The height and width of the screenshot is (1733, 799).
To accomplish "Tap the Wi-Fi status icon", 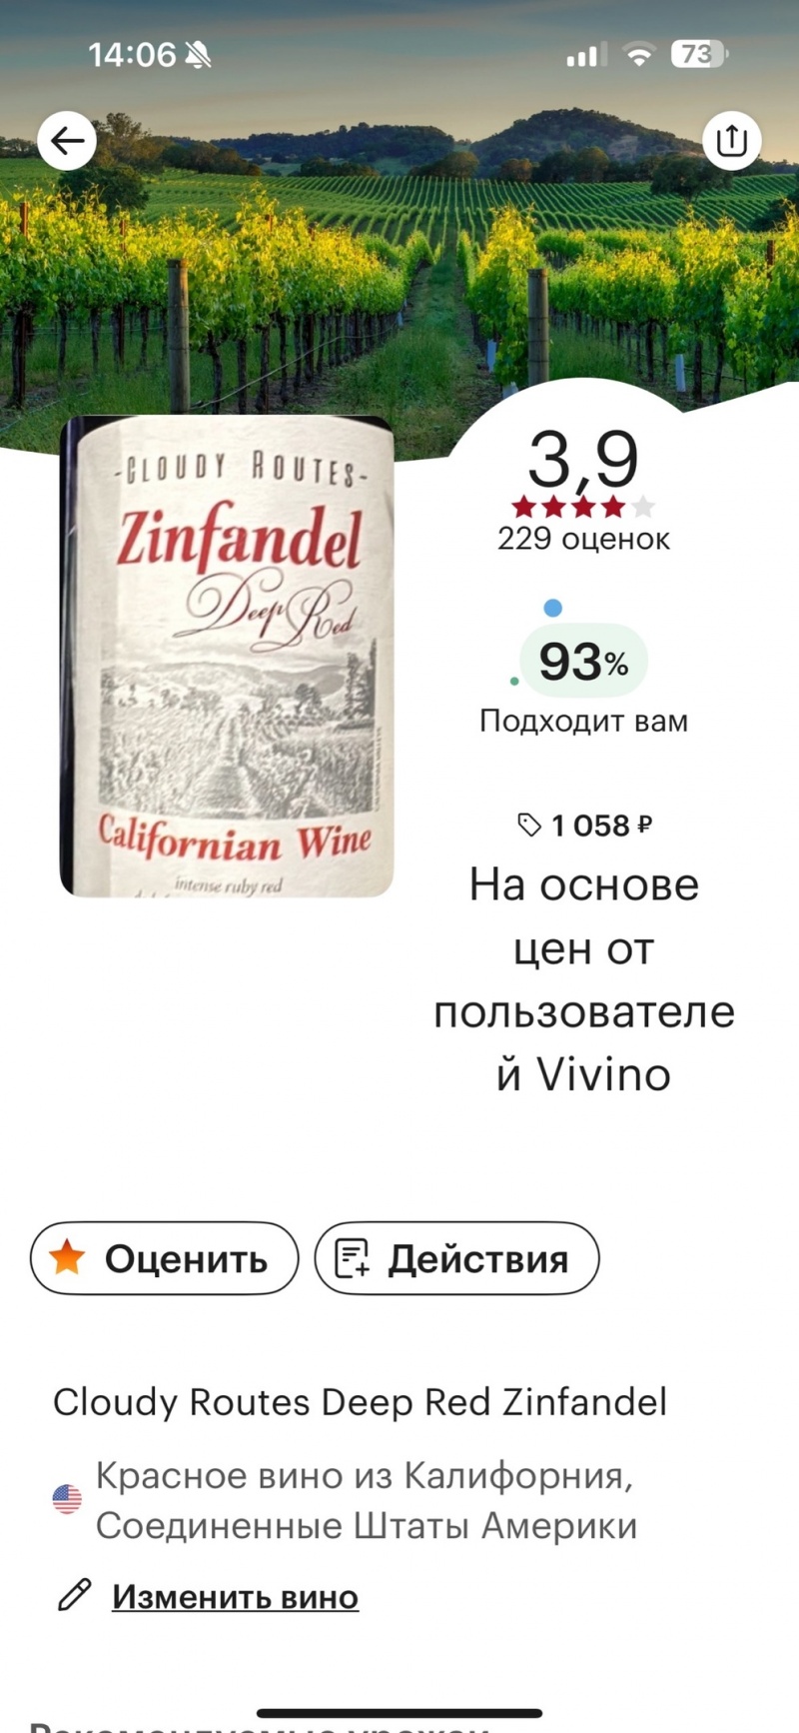I will (638, 55).
